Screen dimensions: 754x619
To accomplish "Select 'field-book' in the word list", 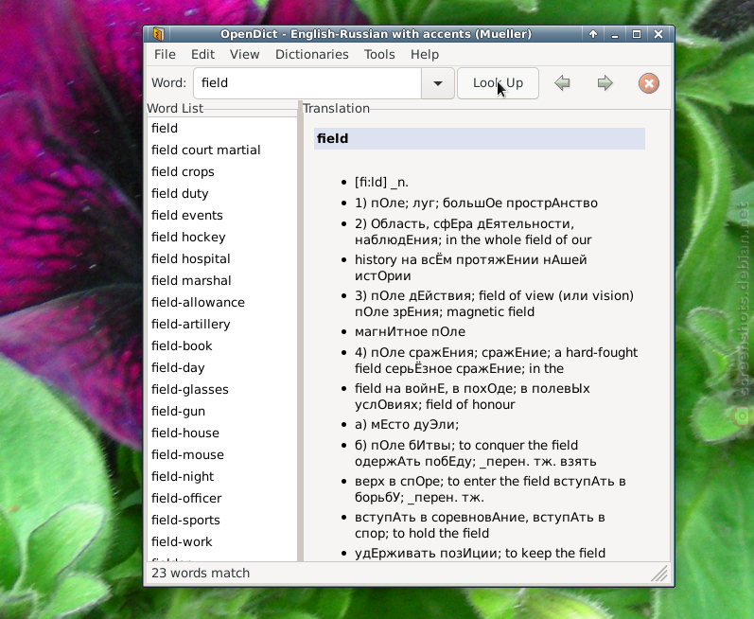I will point(222,345).
